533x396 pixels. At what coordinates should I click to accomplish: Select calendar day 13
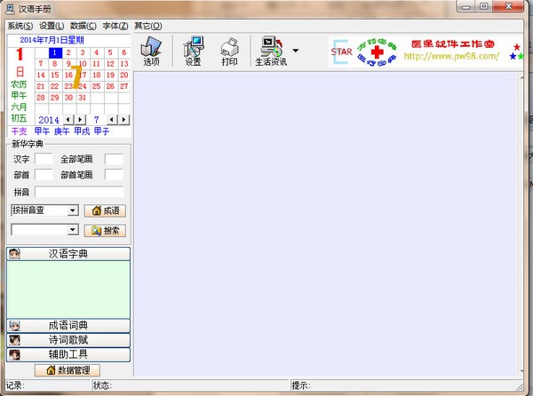[x=124, y=64]
